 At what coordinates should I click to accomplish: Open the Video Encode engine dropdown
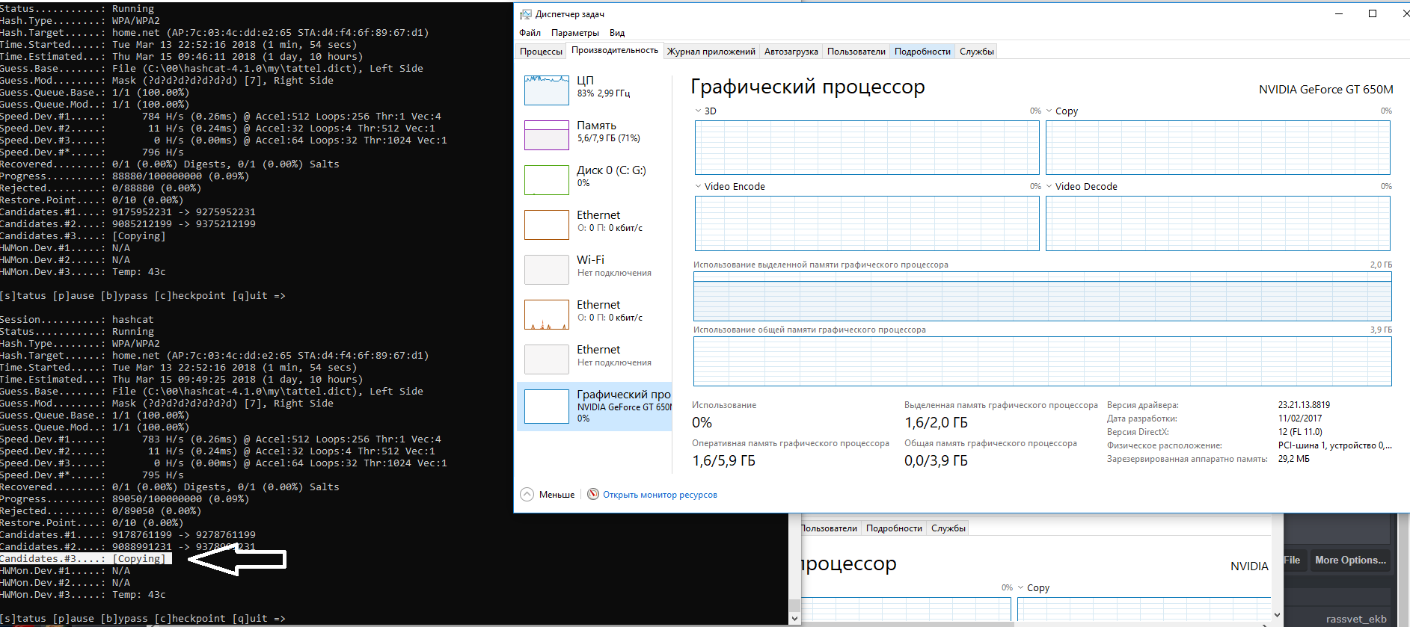(x=699, y=187)
